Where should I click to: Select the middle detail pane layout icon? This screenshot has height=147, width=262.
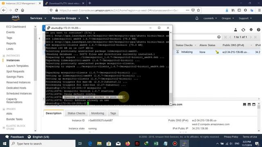(249, 105)
